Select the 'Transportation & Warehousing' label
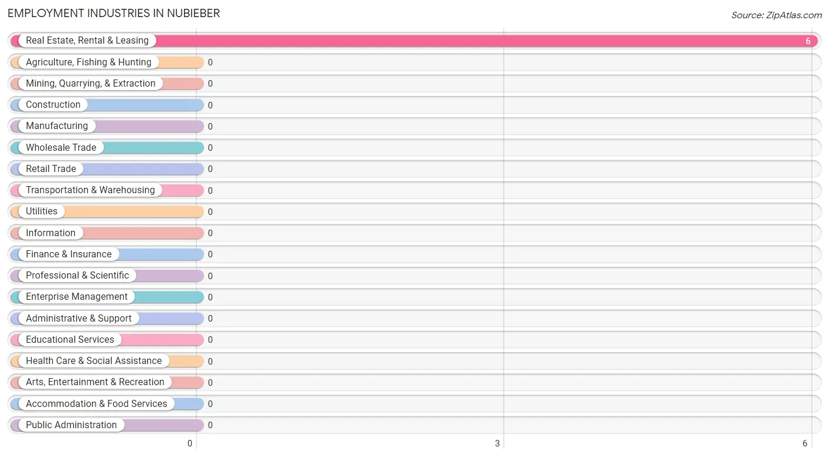The width and height of the screenshot is (829, 457). pos(90,190)
